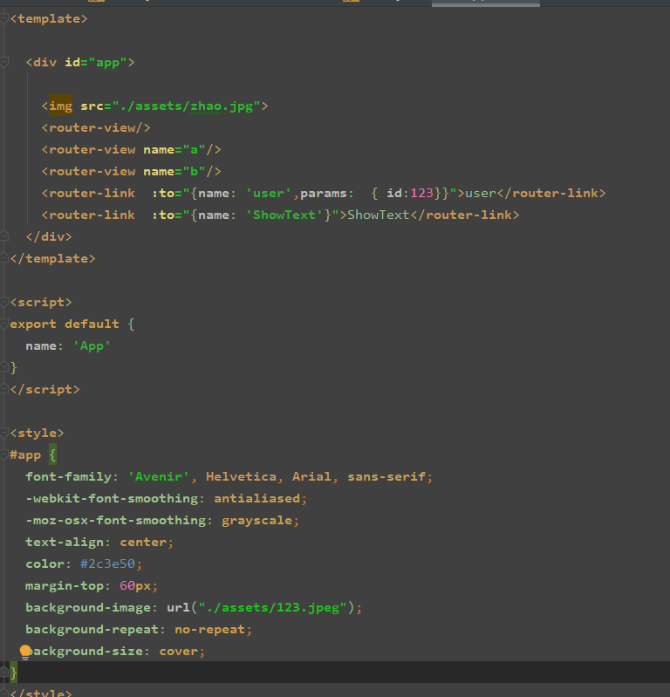Click the cover value of background-size
The width and height of the screenshot is (670, 697).
[x=178, y=652]
